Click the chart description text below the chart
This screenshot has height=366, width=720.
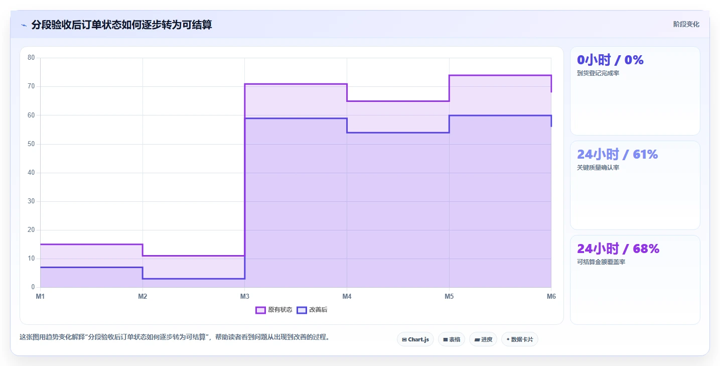pyautogui.click(x=176, y=337)
